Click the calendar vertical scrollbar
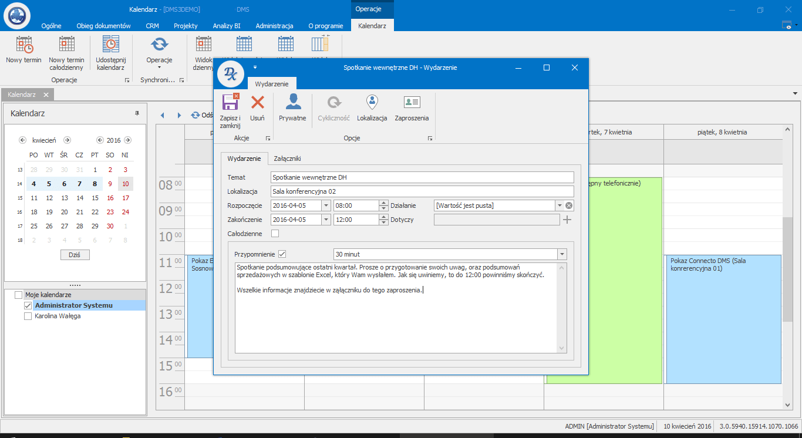The height and width of the screenshot is (438, 802). coord(787,270)
